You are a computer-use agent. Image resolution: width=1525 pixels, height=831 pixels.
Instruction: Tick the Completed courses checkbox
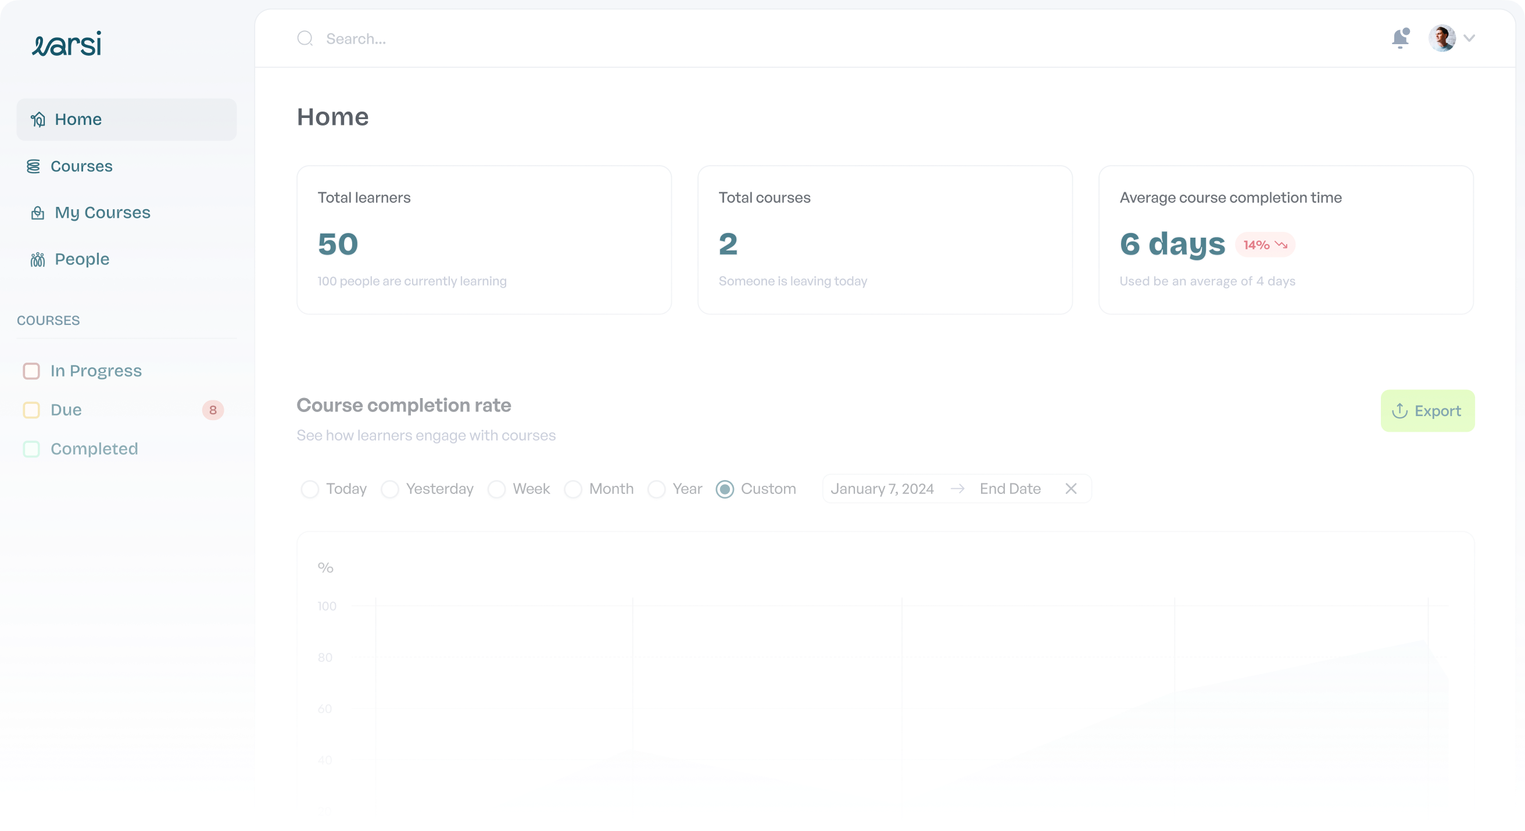[31, 449]
